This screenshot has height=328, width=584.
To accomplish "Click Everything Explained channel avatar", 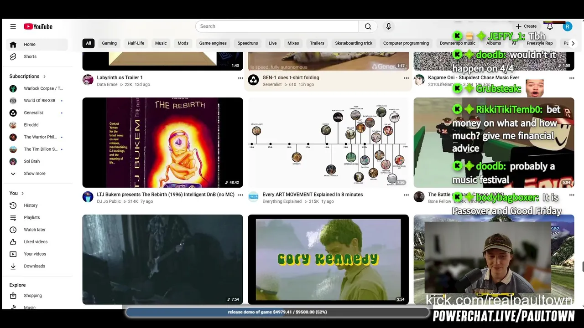I will (253, 197).
